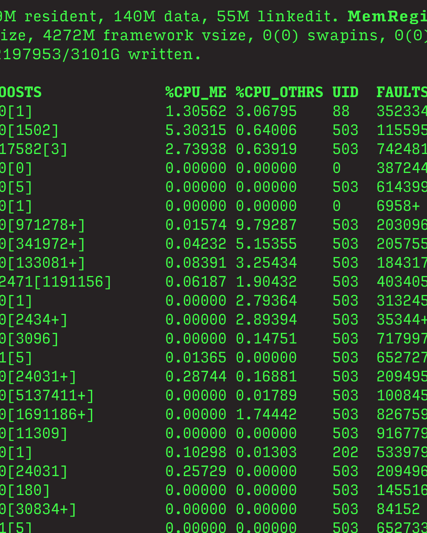Click the 1.74442 value under %CPU_OTHRS
The image size is (427, 533).
click(266, 415)
